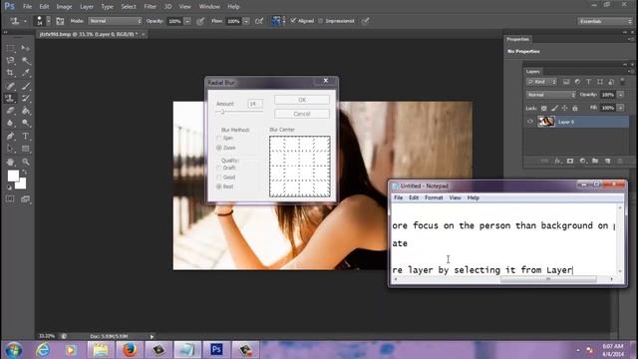
Task: Select the Move tool
Action: (x=26, y=49)
